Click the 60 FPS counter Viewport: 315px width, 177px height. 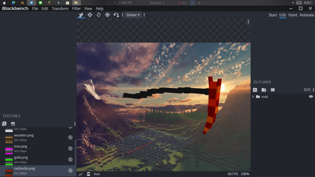(x=233, y=174)
